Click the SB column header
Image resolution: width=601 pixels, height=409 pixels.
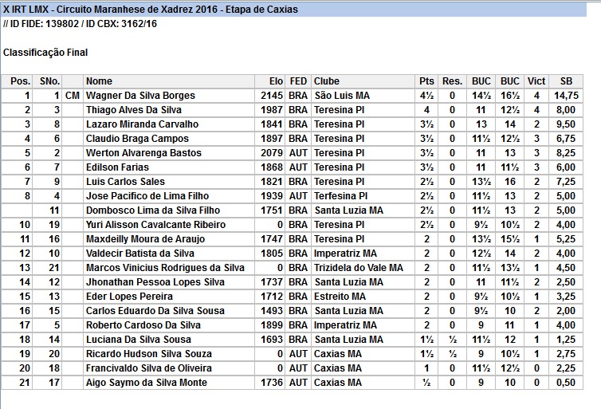pos(566,81)
